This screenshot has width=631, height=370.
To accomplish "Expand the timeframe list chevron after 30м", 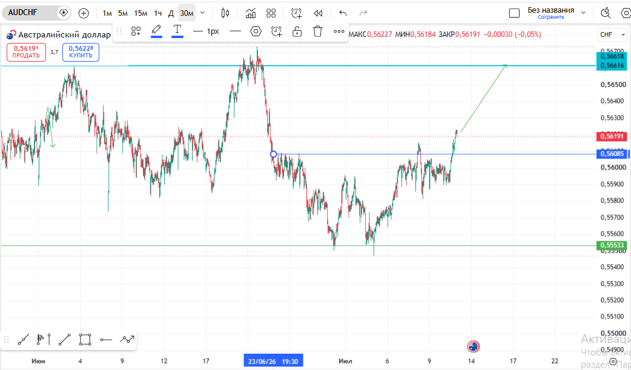I will click(203, 13).
